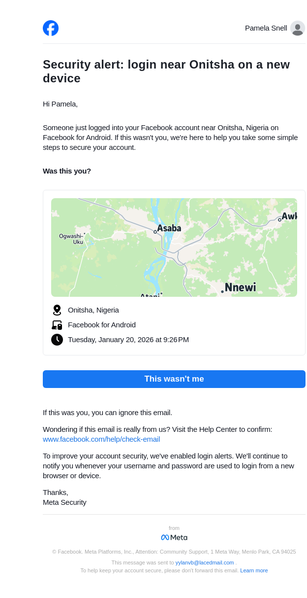The width and height of the screenshot is (307, 598).
Task: Click the login date and time text
Action: [128, 340]
